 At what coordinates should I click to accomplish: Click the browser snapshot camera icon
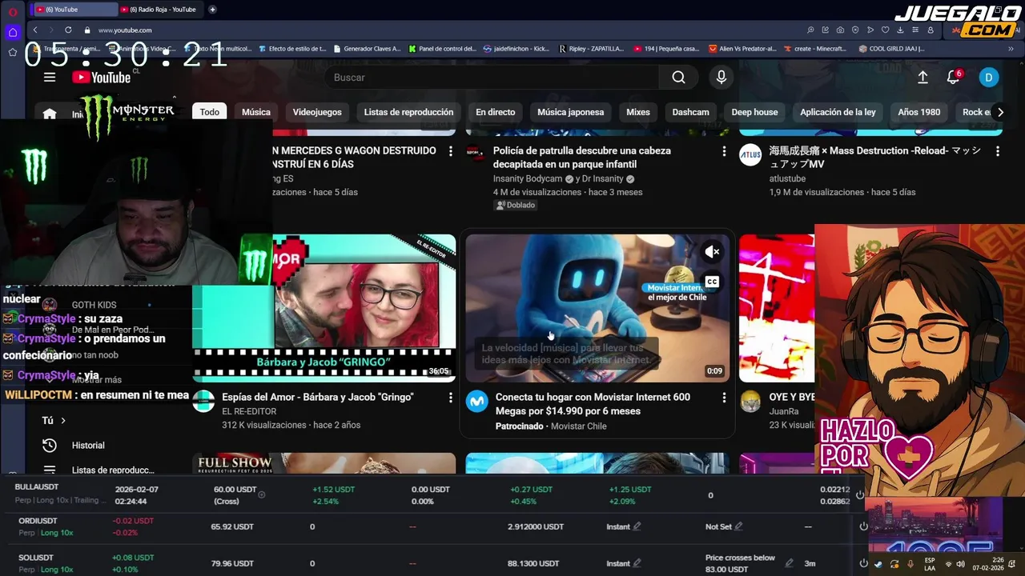tap(840, 30)
